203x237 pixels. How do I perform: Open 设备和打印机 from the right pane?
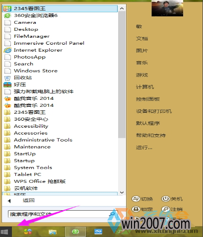154,111
